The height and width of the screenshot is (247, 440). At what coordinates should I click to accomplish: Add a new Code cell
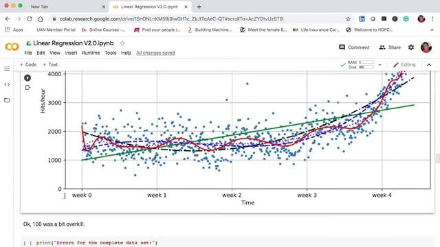28,64
